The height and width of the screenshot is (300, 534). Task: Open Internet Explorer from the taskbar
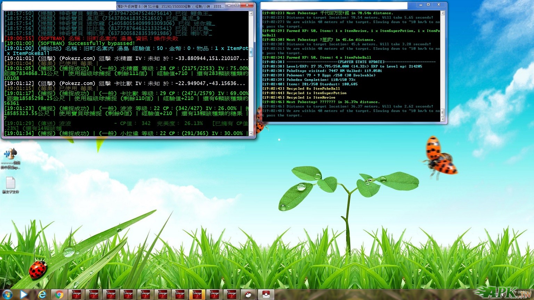[42, 294]
